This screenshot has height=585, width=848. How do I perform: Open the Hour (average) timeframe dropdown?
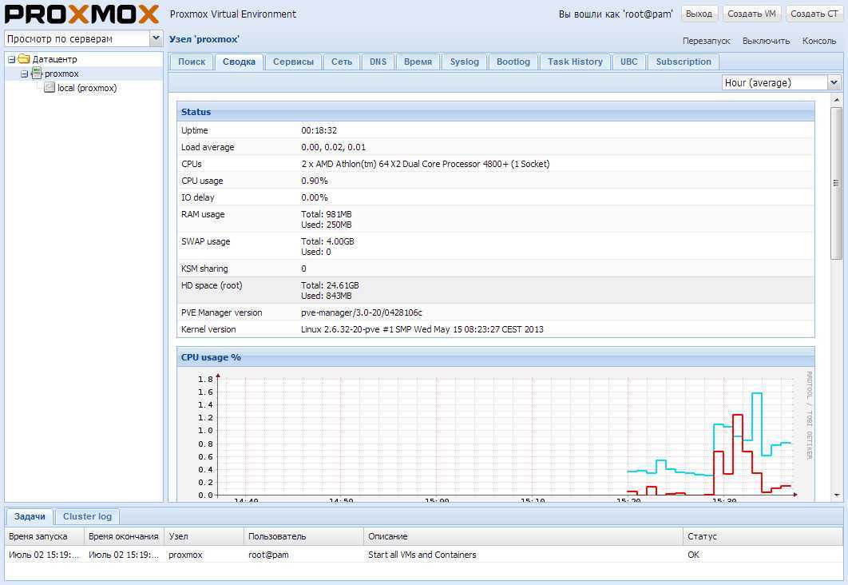click(834, 82)
